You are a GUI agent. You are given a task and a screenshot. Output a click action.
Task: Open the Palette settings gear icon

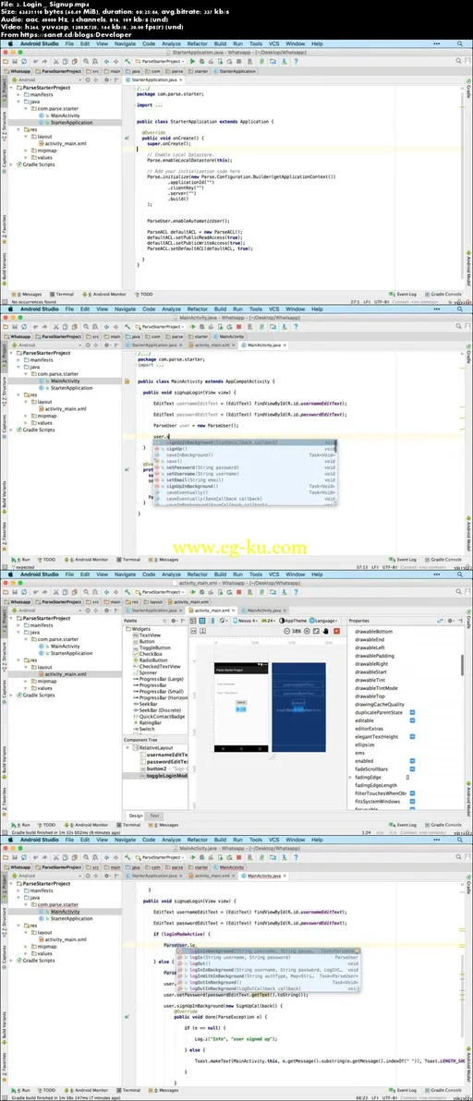click(174, 621)
